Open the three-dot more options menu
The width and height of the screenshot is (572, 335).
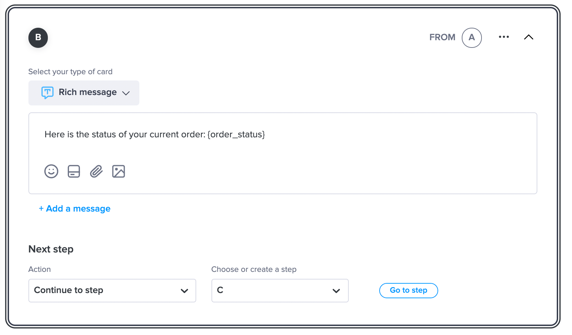coord(504,37)
